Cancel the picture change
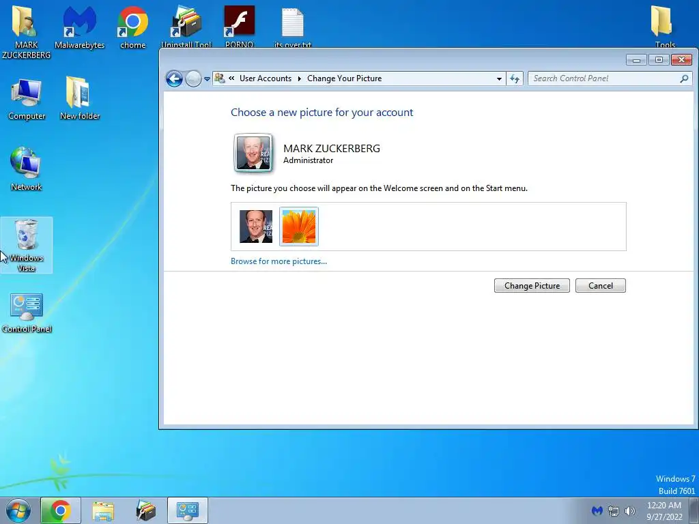Image resolution: width=699 pixels, height=524 pixels. (x=601, y=286)
